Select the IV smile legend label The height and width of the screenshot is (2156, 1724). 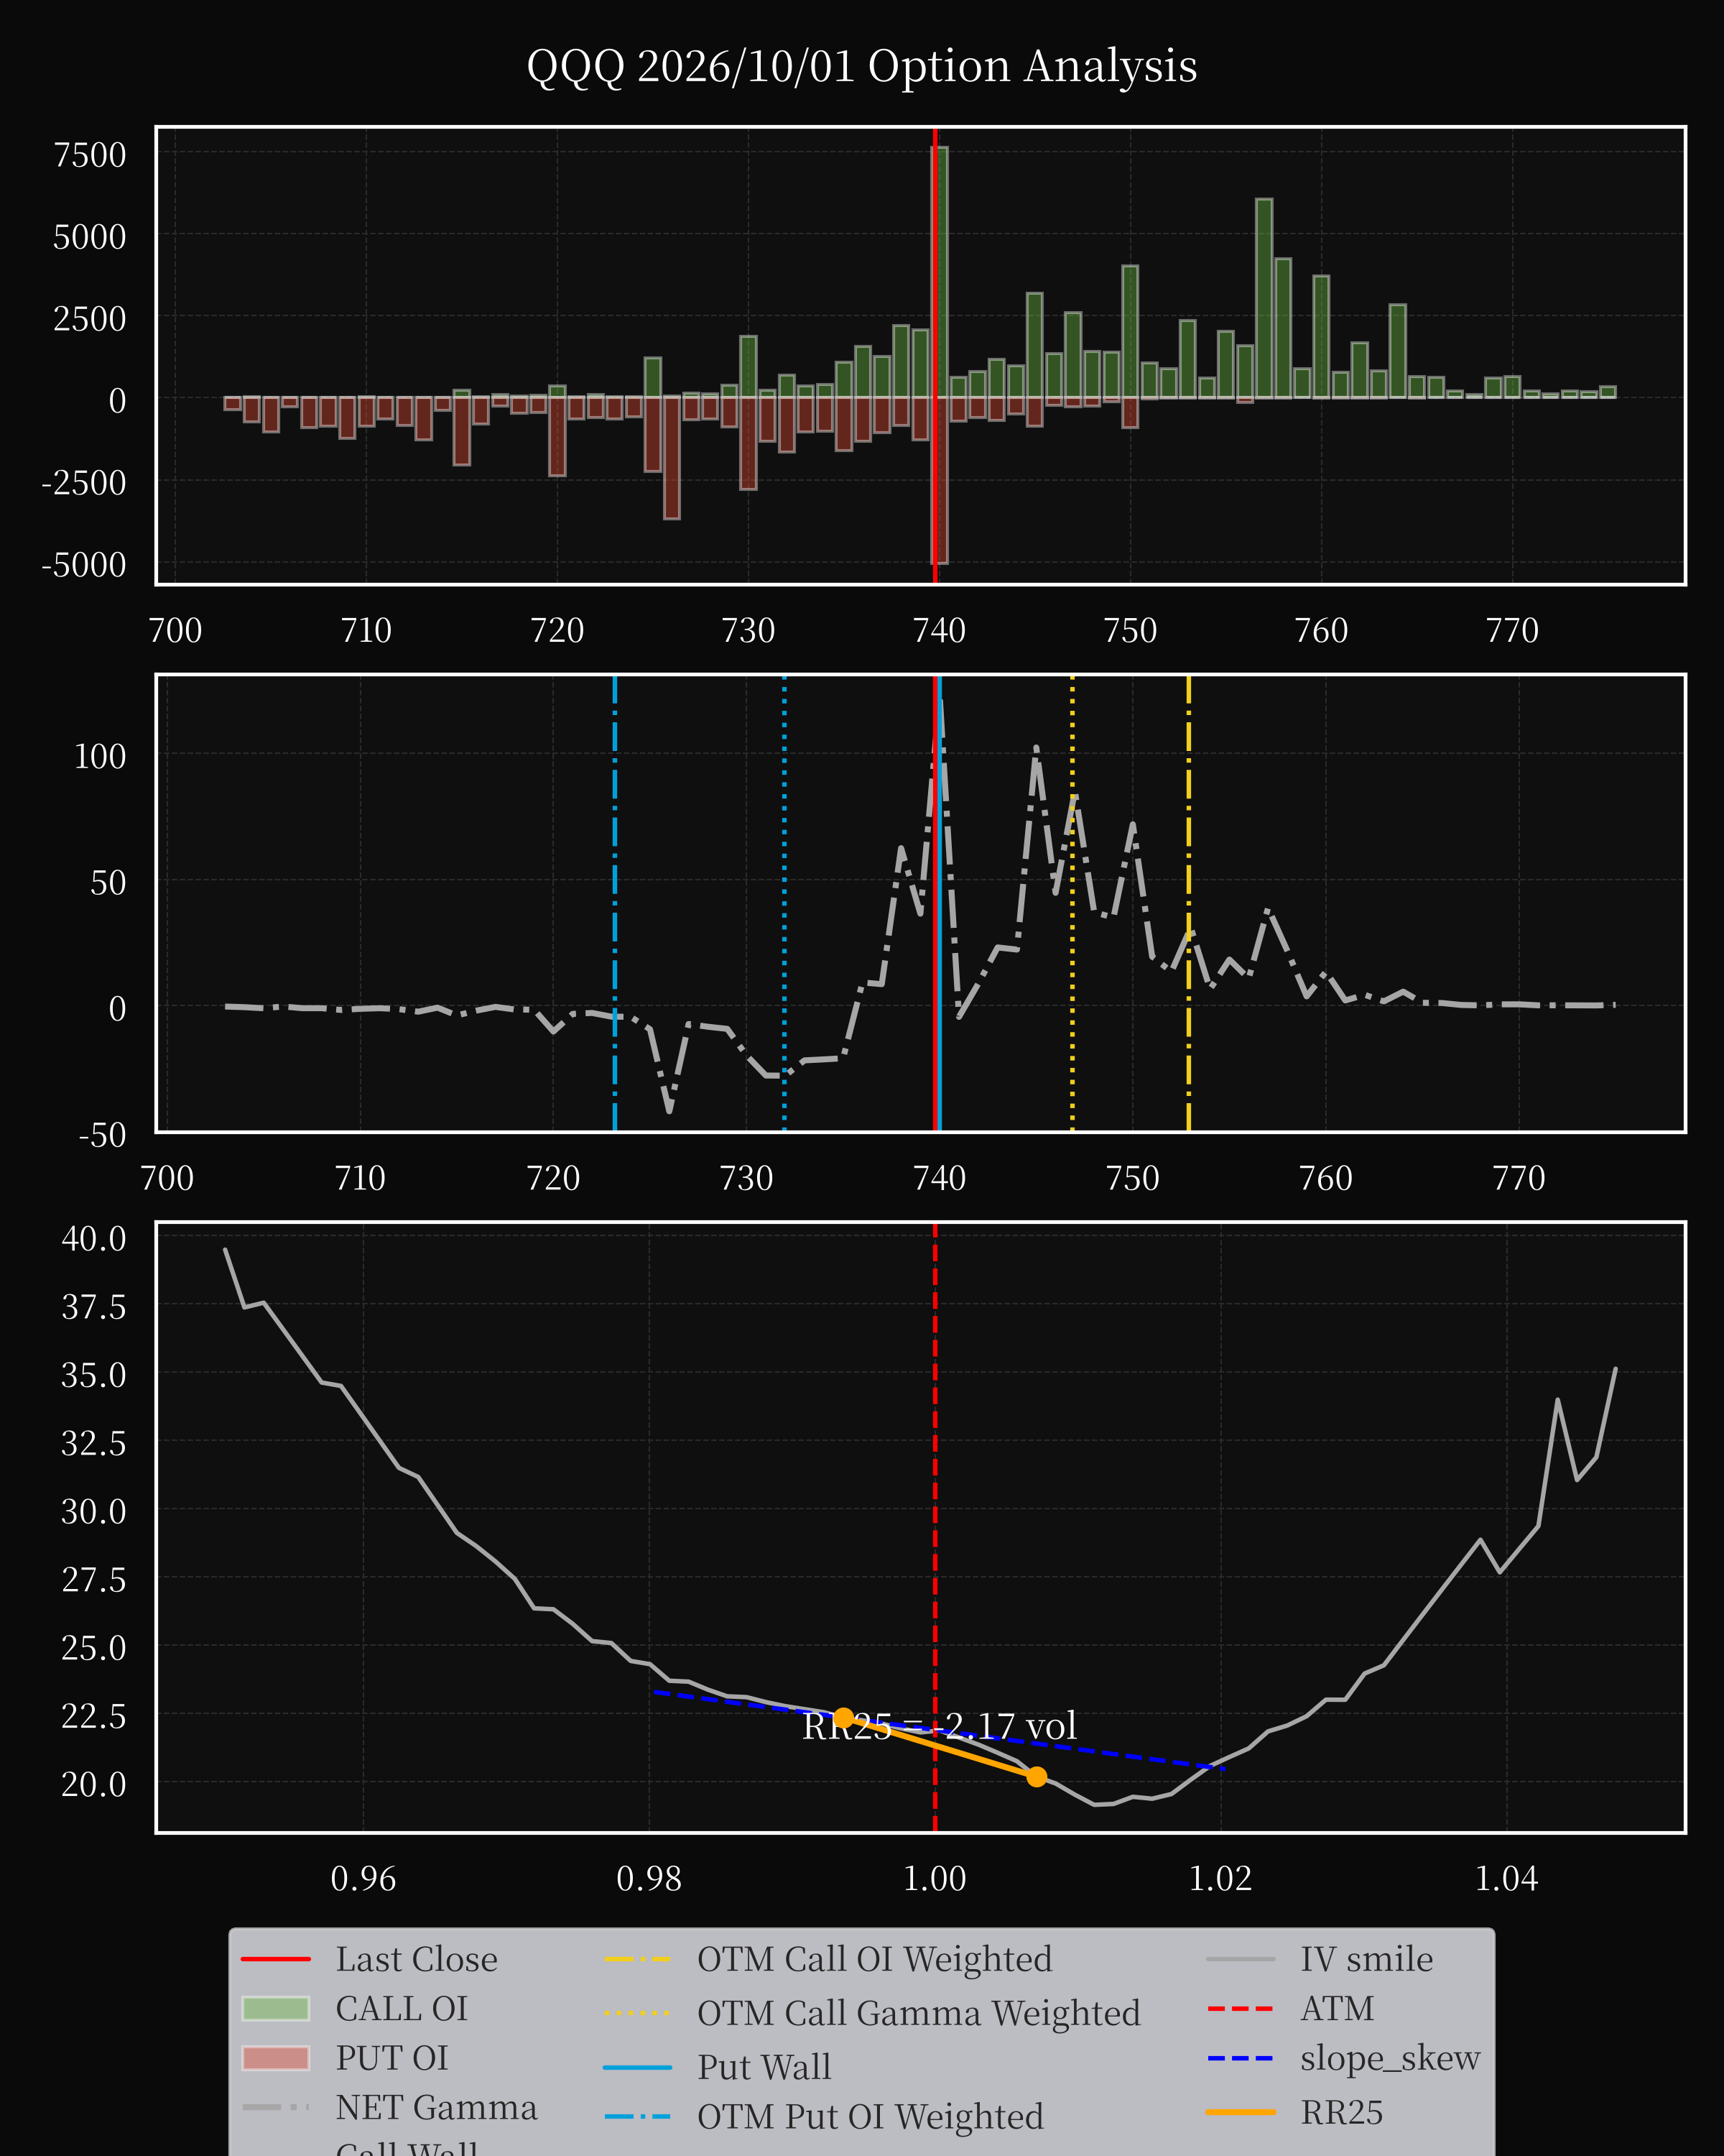tap(1366, 1959)
